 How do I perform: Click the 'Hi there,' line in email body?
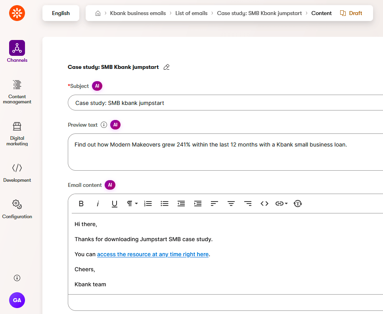pos(86,224)
